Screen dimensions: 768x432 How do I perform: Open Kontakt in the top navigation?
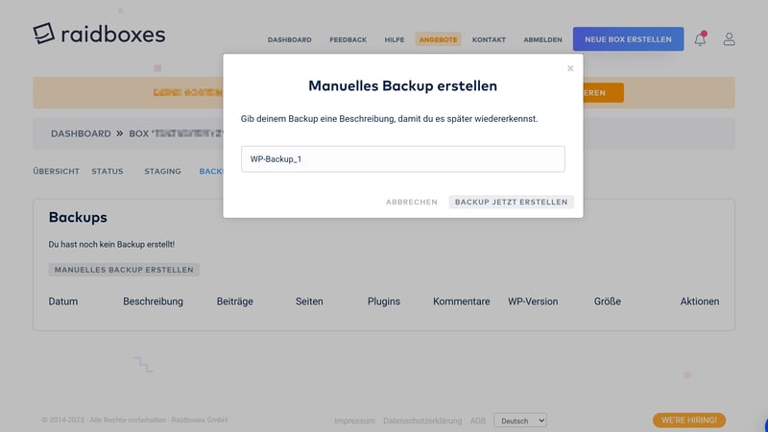pos(489,40)
